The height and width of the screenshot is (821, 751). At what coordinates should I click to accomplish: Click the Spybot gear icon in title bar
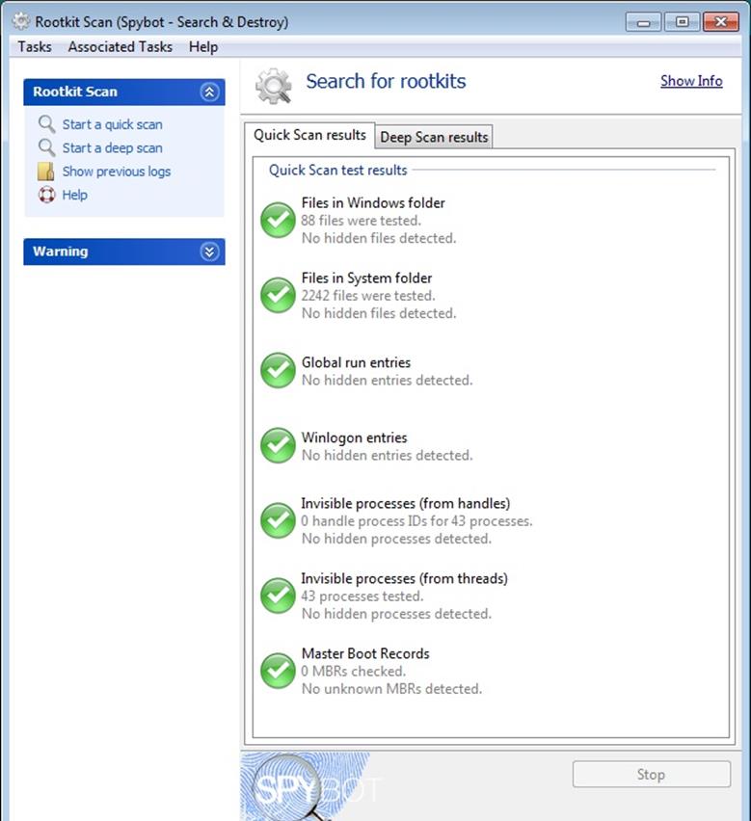(20, 21)
